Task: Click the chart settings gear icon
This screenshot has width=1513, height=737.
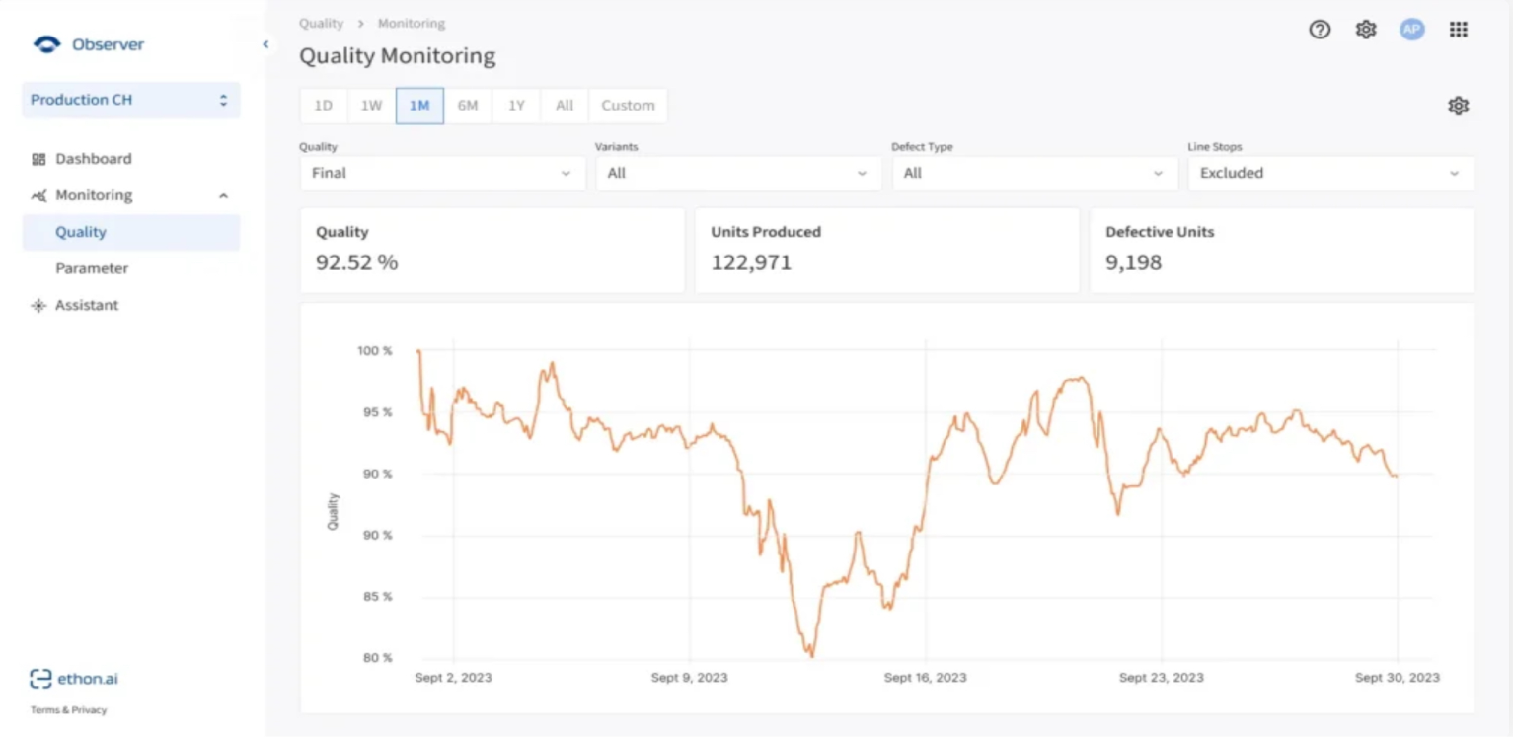Action: tap(1458, 106)
